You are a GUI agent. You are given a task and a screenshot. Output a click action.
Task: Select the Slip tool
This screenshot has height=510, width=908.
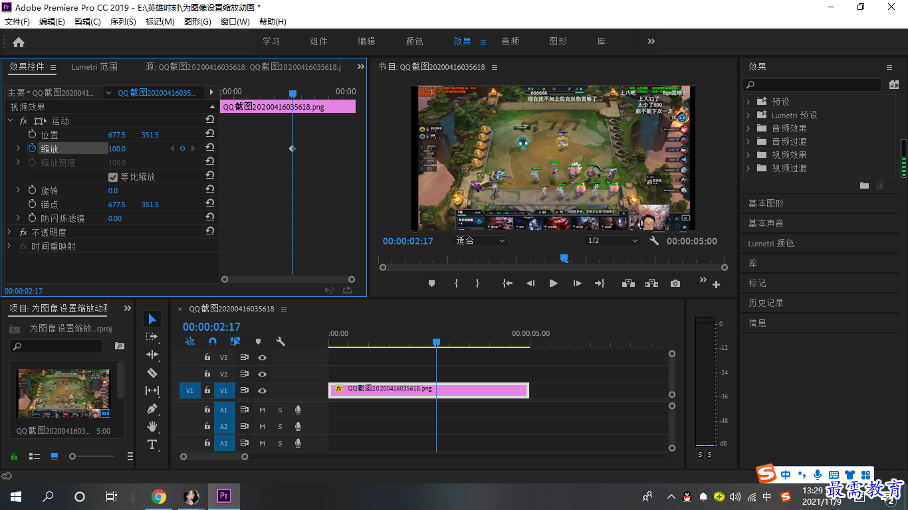click(152, 391)
